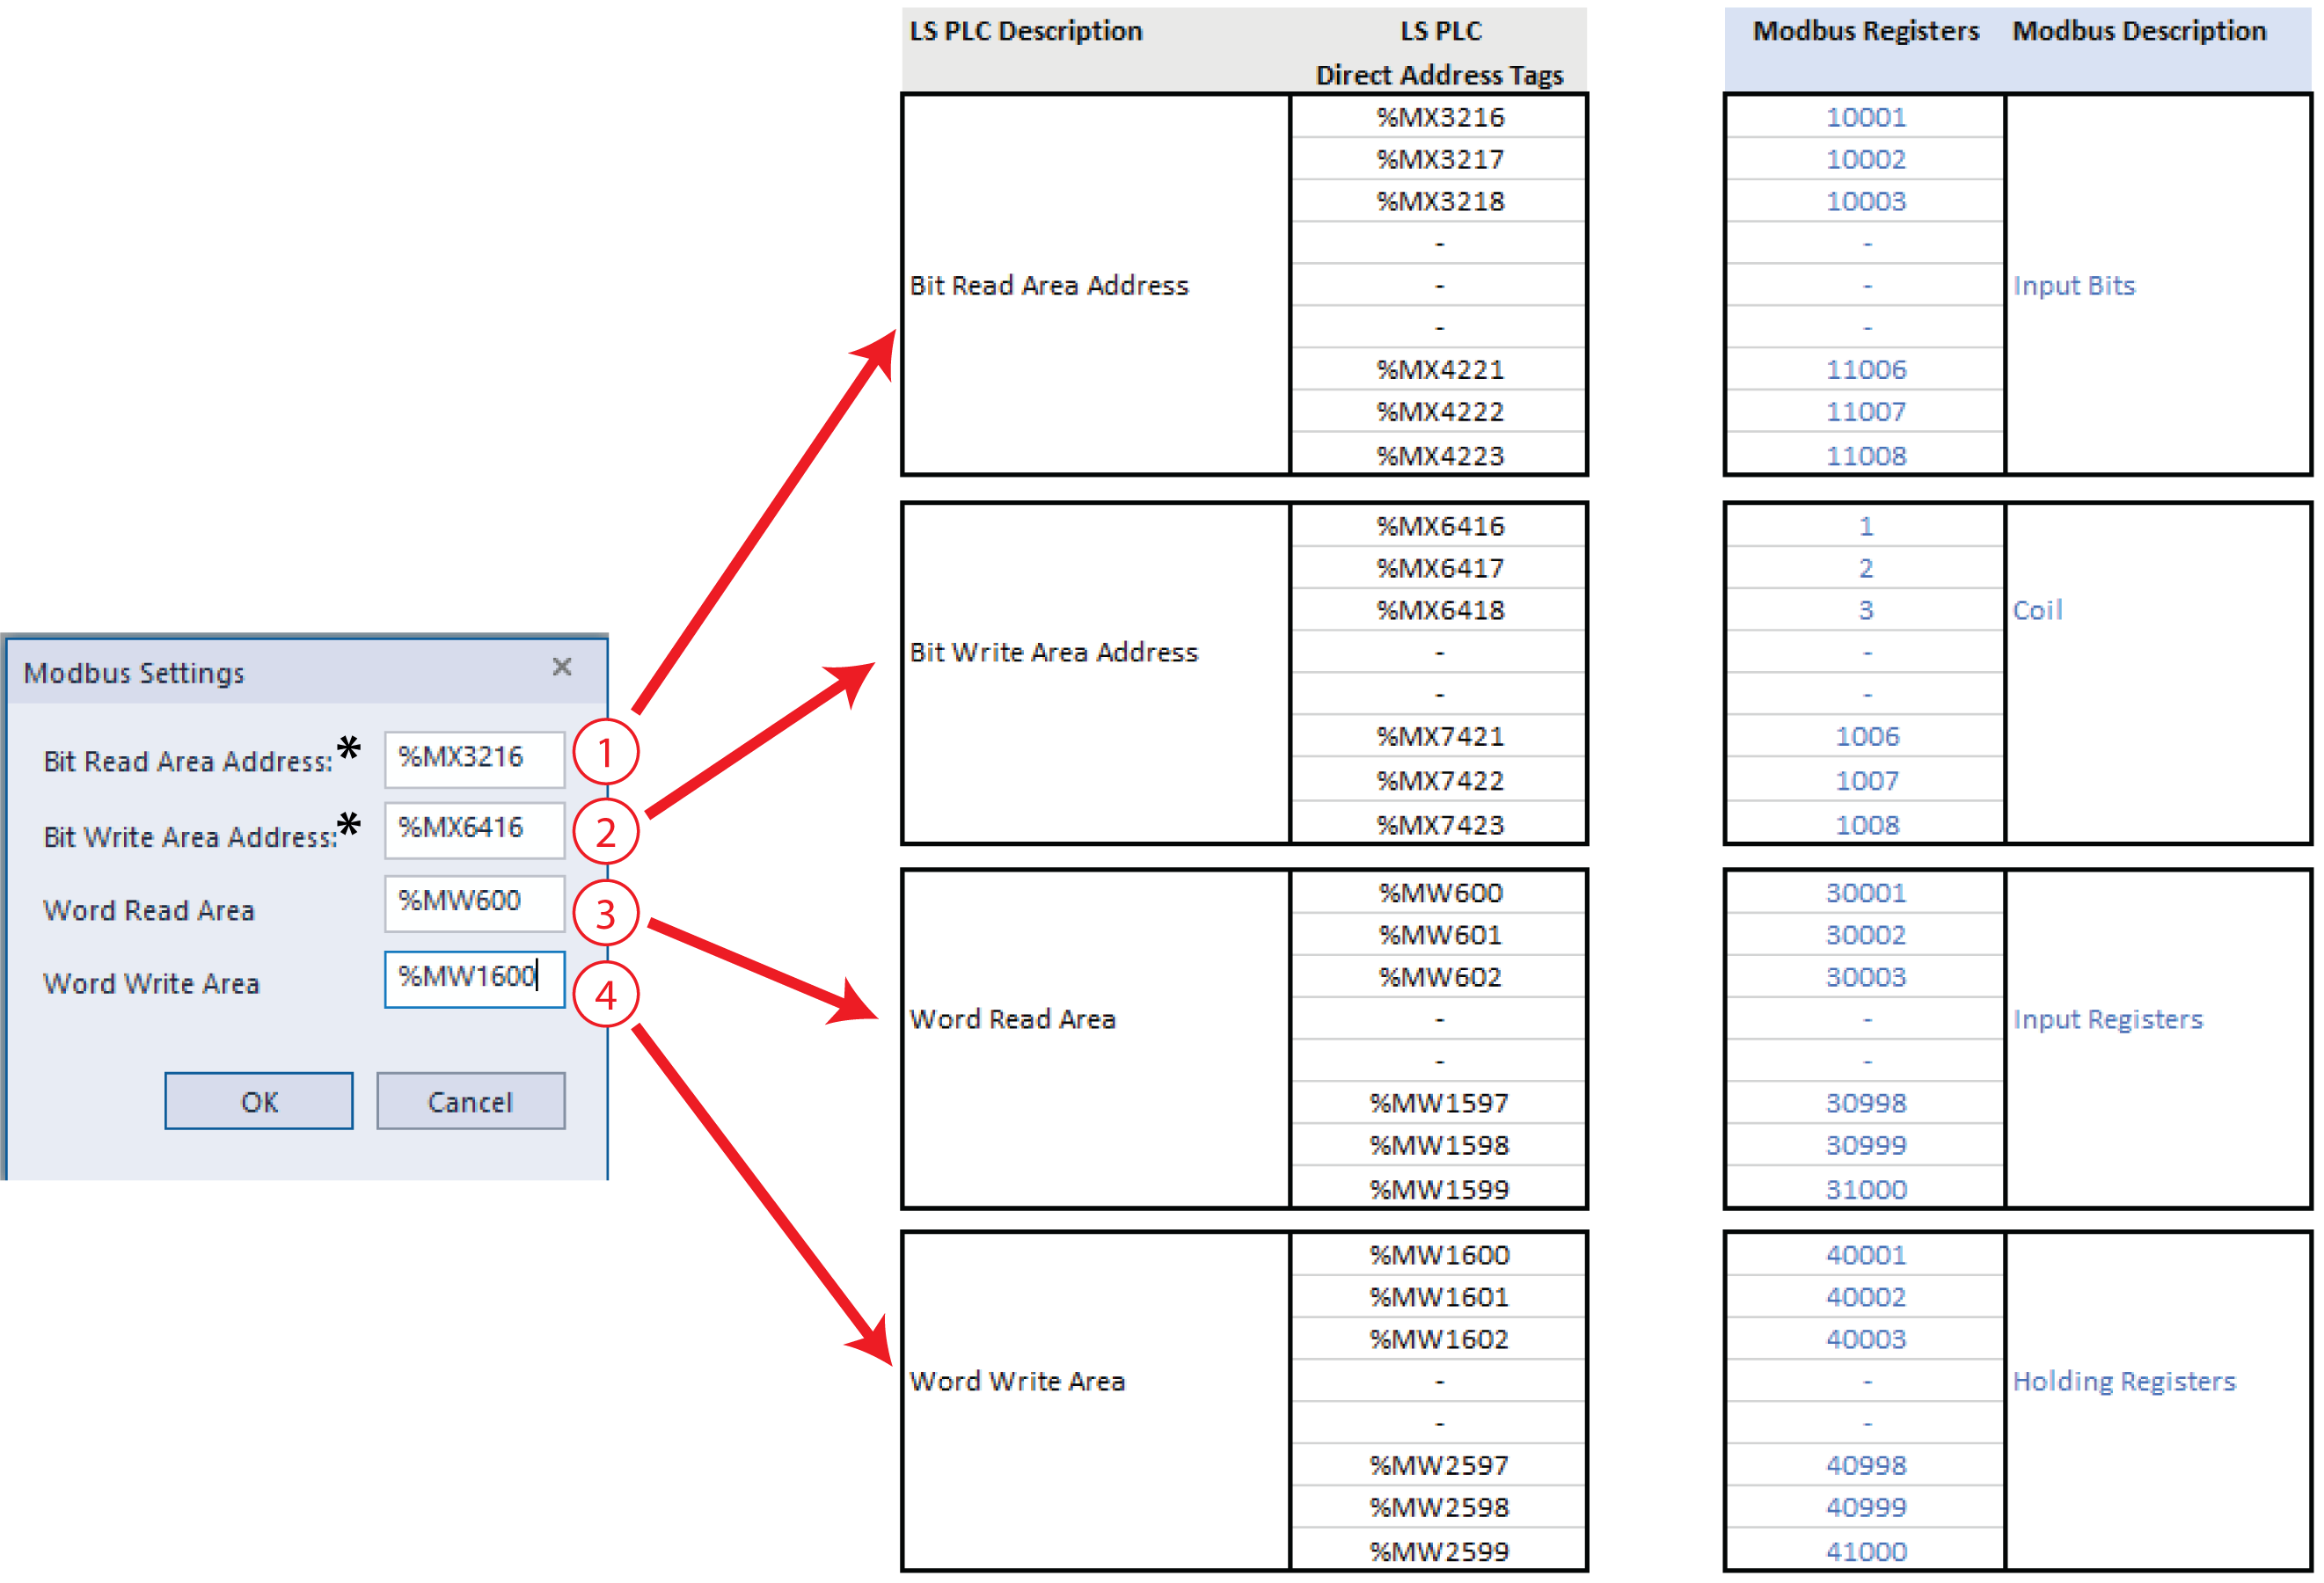Click the Bit Read Area Address field
Image resolution: width=2324 pixels, height=1583 pixels.
(x=474, y=758)
